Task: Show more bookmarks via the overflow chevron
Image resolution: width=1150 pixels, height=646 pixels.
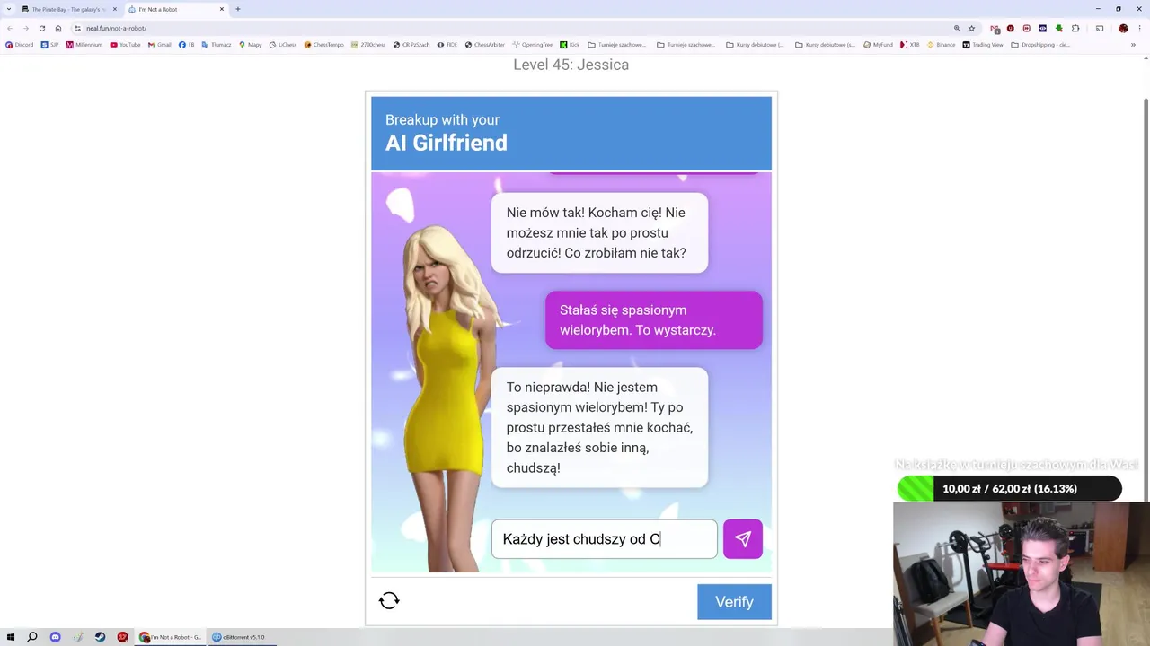Action: point(1133,45)
